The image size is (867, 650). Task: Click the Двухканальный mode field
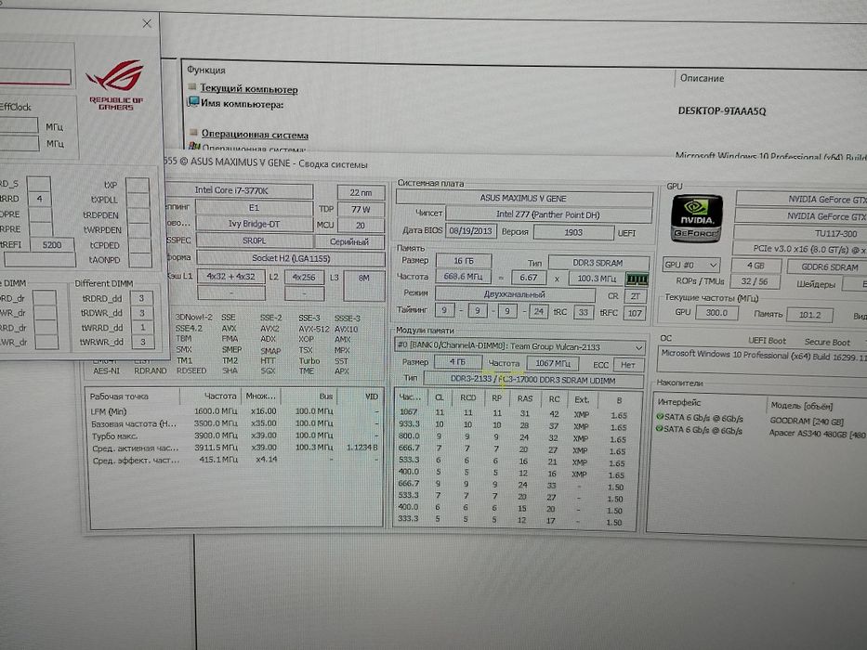point(515,294)
